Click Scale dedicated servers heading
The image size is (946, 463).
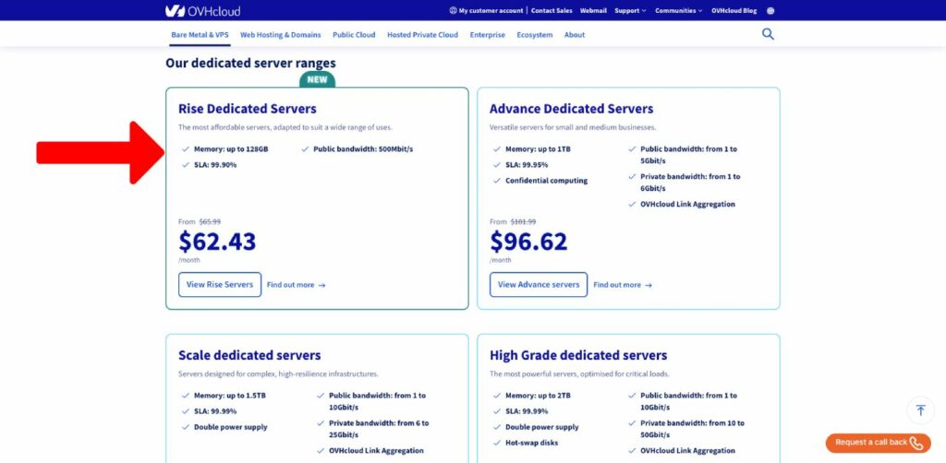(x=249, y=355)
